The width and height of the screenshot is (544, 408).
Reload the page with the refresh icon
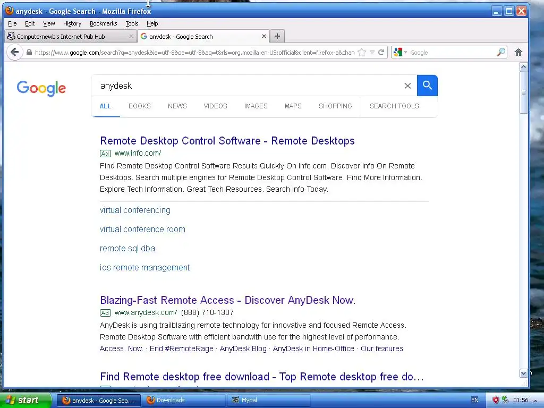click(x=381, y=53)
